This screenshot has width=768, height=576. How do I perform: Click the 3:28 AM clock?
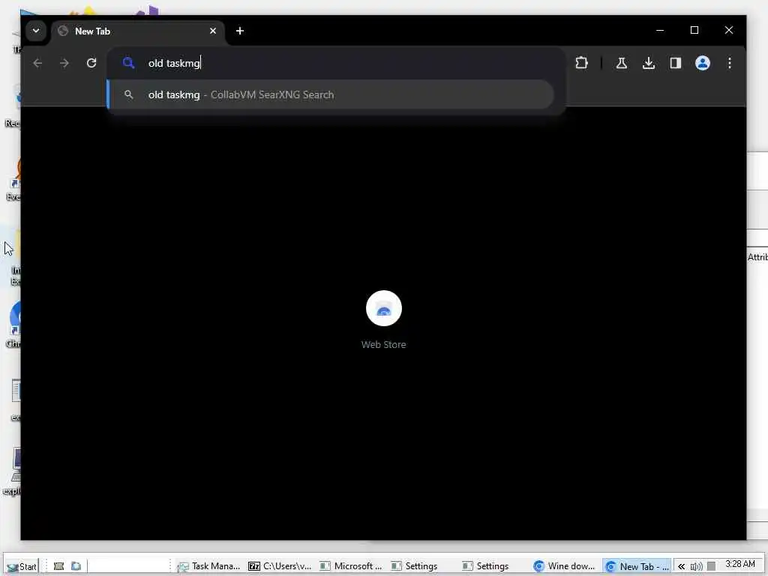coord(739,564)
